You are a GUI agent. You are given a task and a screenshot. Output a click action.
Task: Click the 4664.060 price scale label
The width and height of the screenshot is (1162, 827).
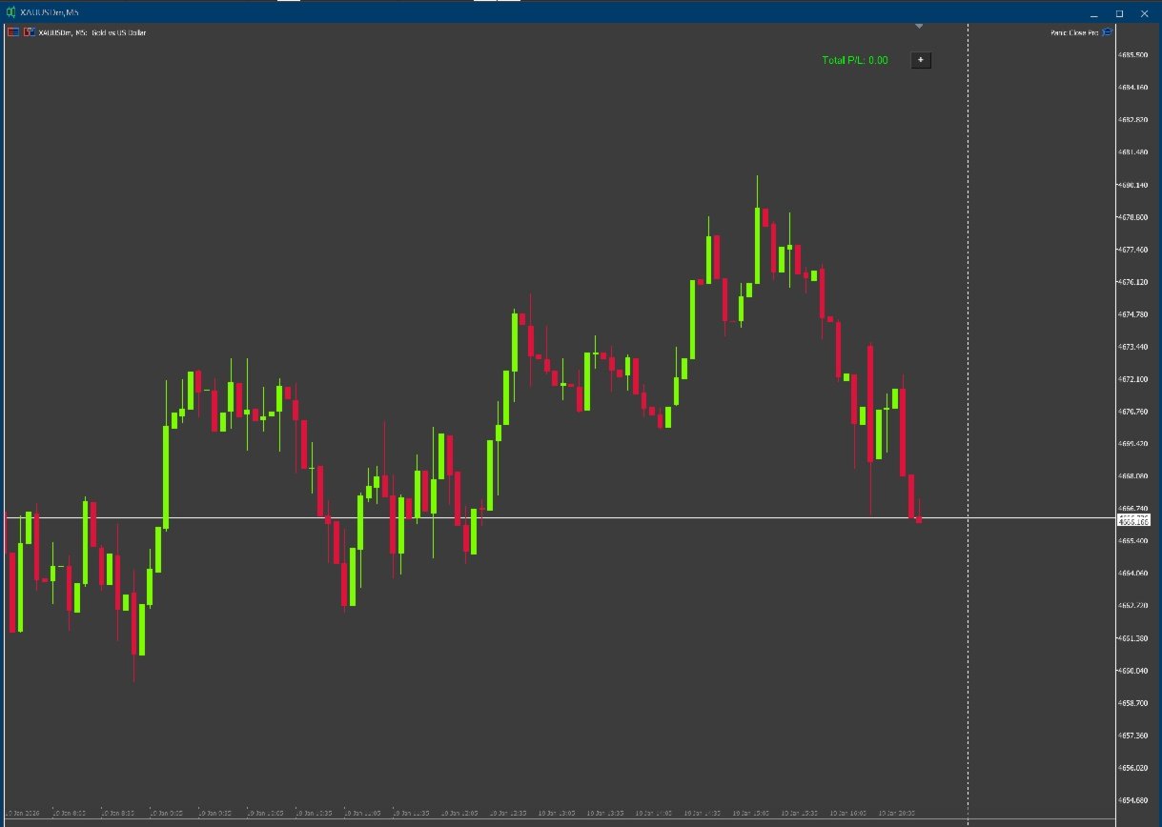click(1133, 574)
